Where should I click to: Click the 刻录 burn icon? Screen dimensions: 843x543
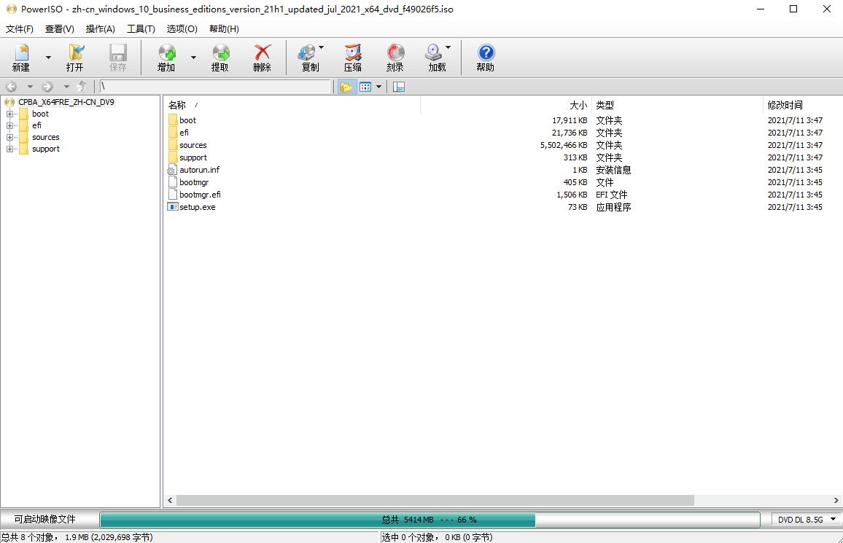[395, 57]
